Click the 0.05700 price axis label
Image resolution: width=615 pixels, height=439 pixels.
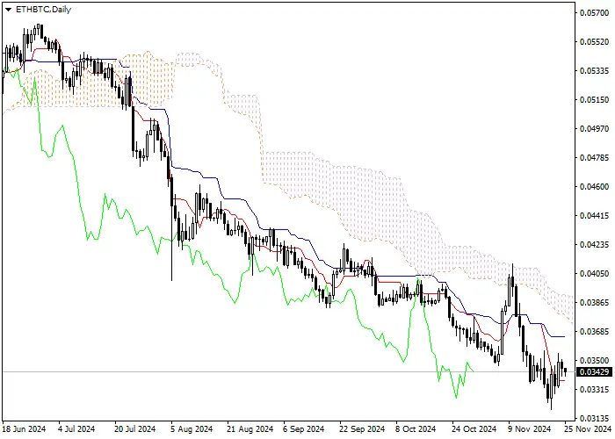point(595,13)
